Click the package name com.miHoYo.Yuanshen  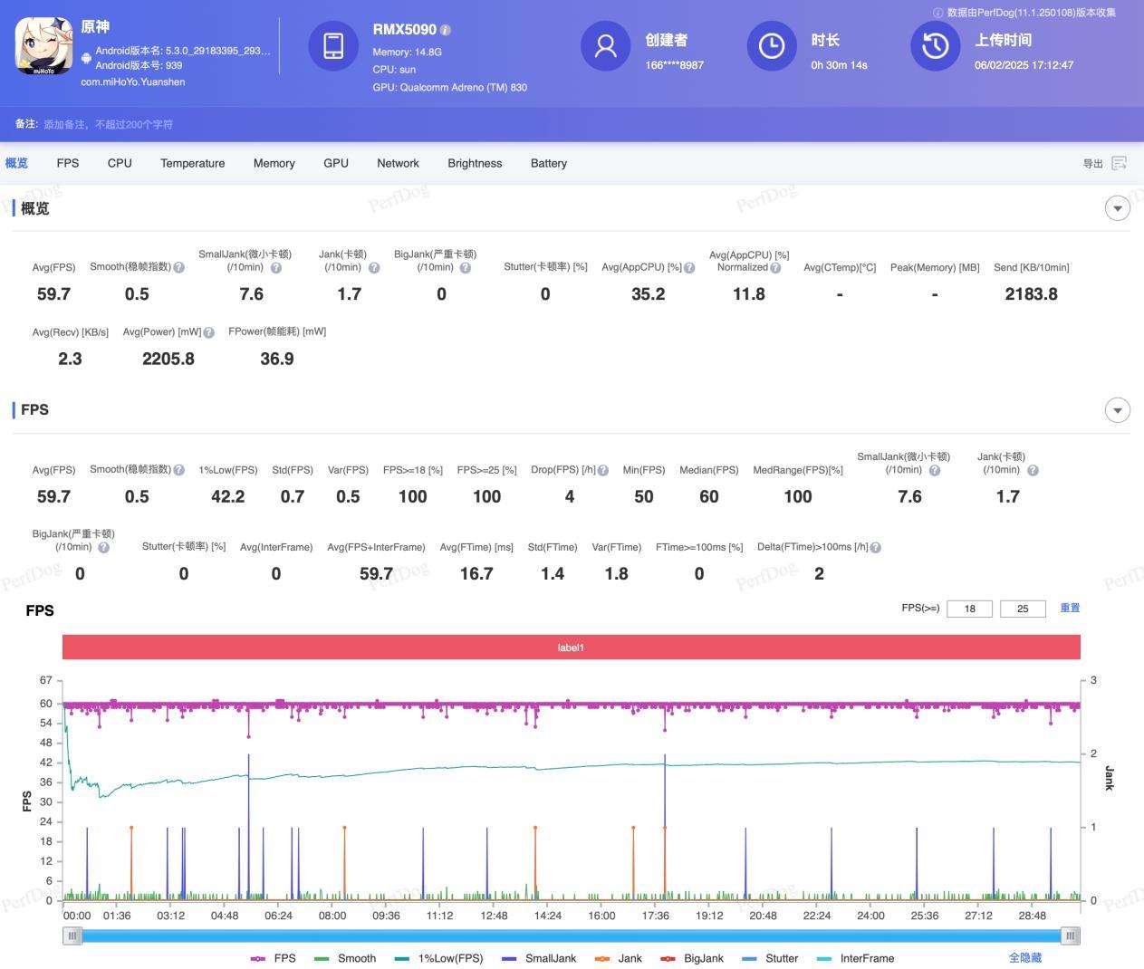[x=133, y=82]
